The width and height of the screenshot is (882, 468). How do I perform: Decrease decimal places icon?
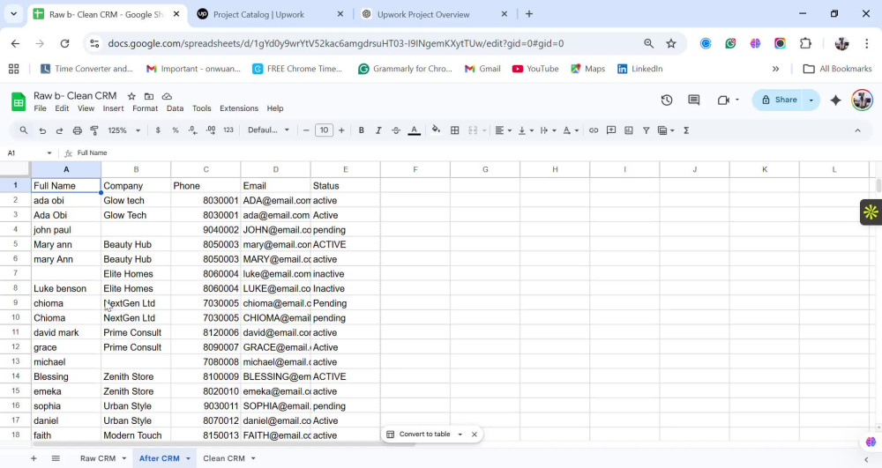pyautogui.click(x=193, y=130)
